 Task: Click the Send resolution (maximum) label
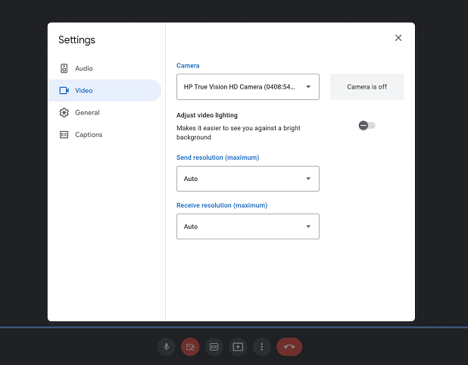tap(217, 158)
